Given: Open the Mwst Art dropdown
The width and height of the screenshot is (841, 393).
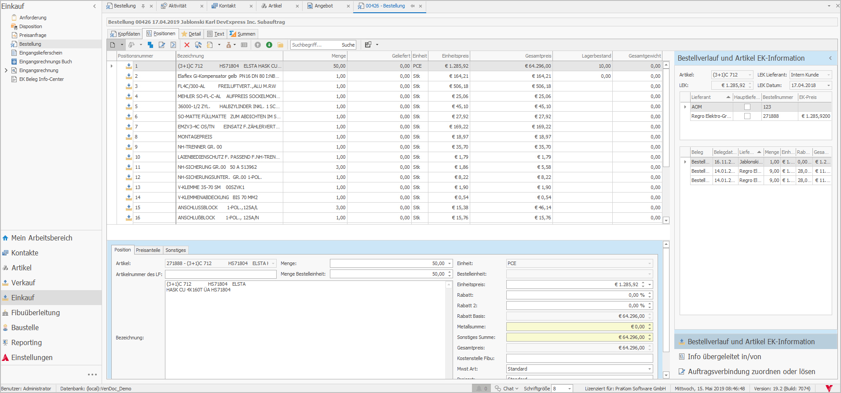Looking at the screenshot, I should [649, 369].
